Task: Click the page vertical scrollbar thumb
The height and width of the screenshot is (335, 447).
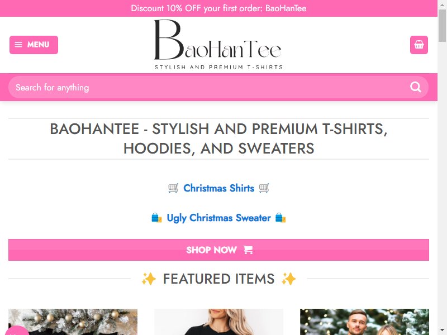Action: (443, 26)
